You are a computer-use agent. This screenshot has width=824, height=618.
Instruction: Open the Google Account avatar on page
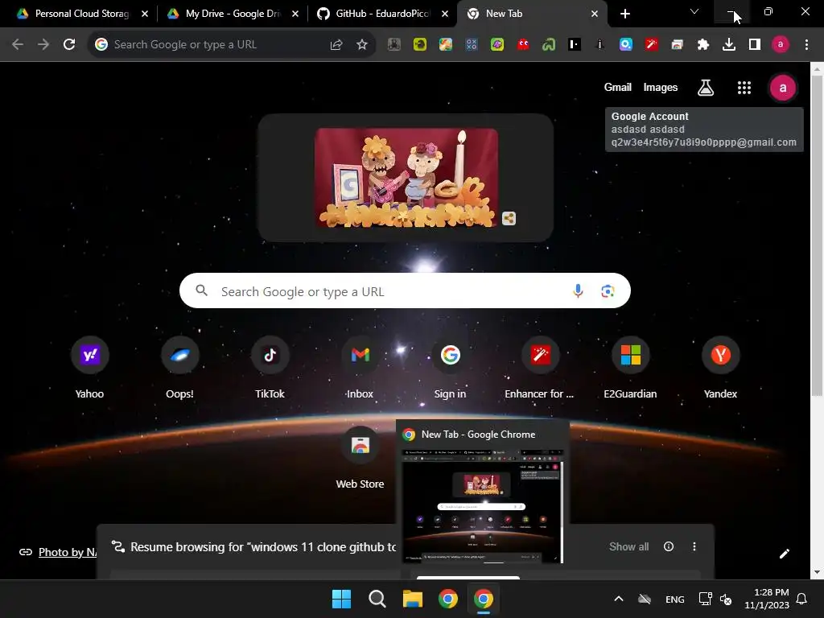coord(782,88)
